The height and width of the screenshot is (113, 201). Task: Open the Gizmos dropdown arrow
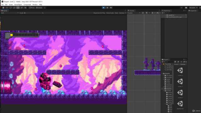click(x=126, y=13)
